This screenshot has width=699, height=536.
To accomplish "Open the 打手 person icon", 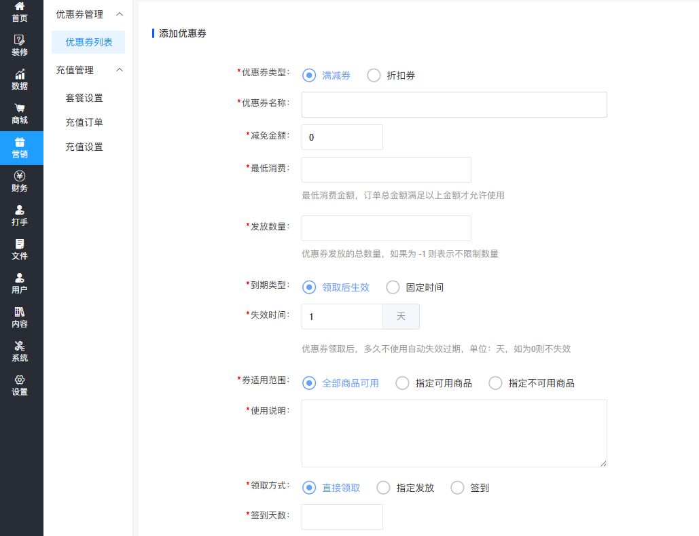I will (x=20, y=210).
